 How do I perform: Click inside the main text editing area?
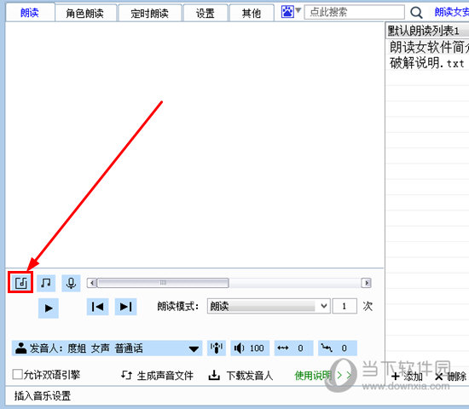click(x=194, y=145)
